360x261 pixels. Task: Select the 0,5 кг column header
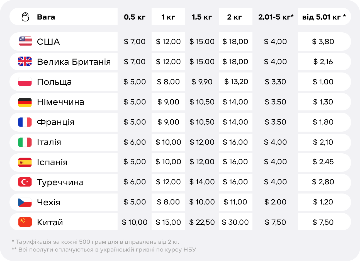(135, 17)
